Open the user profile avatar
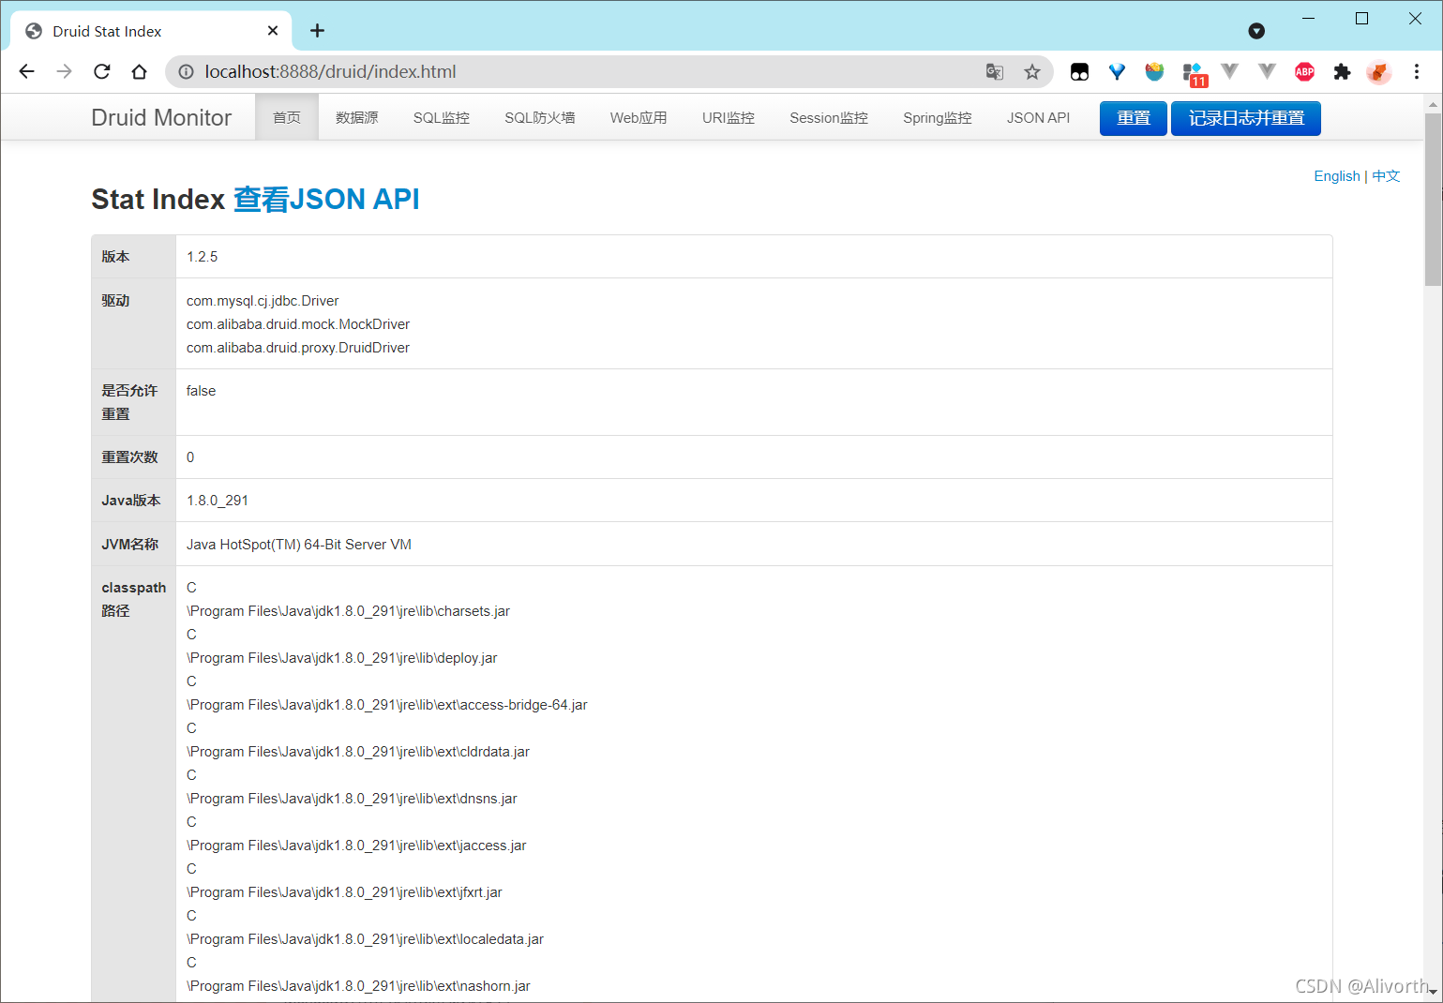The image size is (1443, 1003). pos(1378,71)
